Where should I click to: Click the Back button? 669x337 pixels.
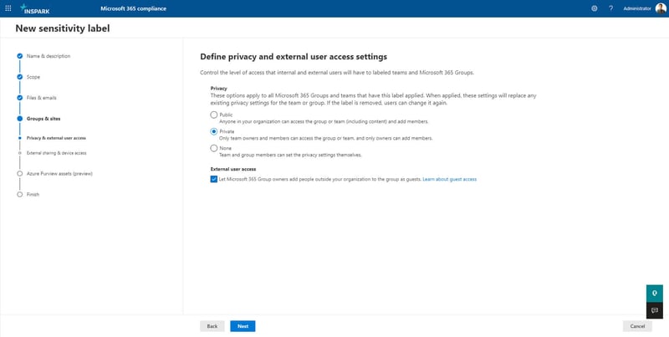[x=212, y=326]
